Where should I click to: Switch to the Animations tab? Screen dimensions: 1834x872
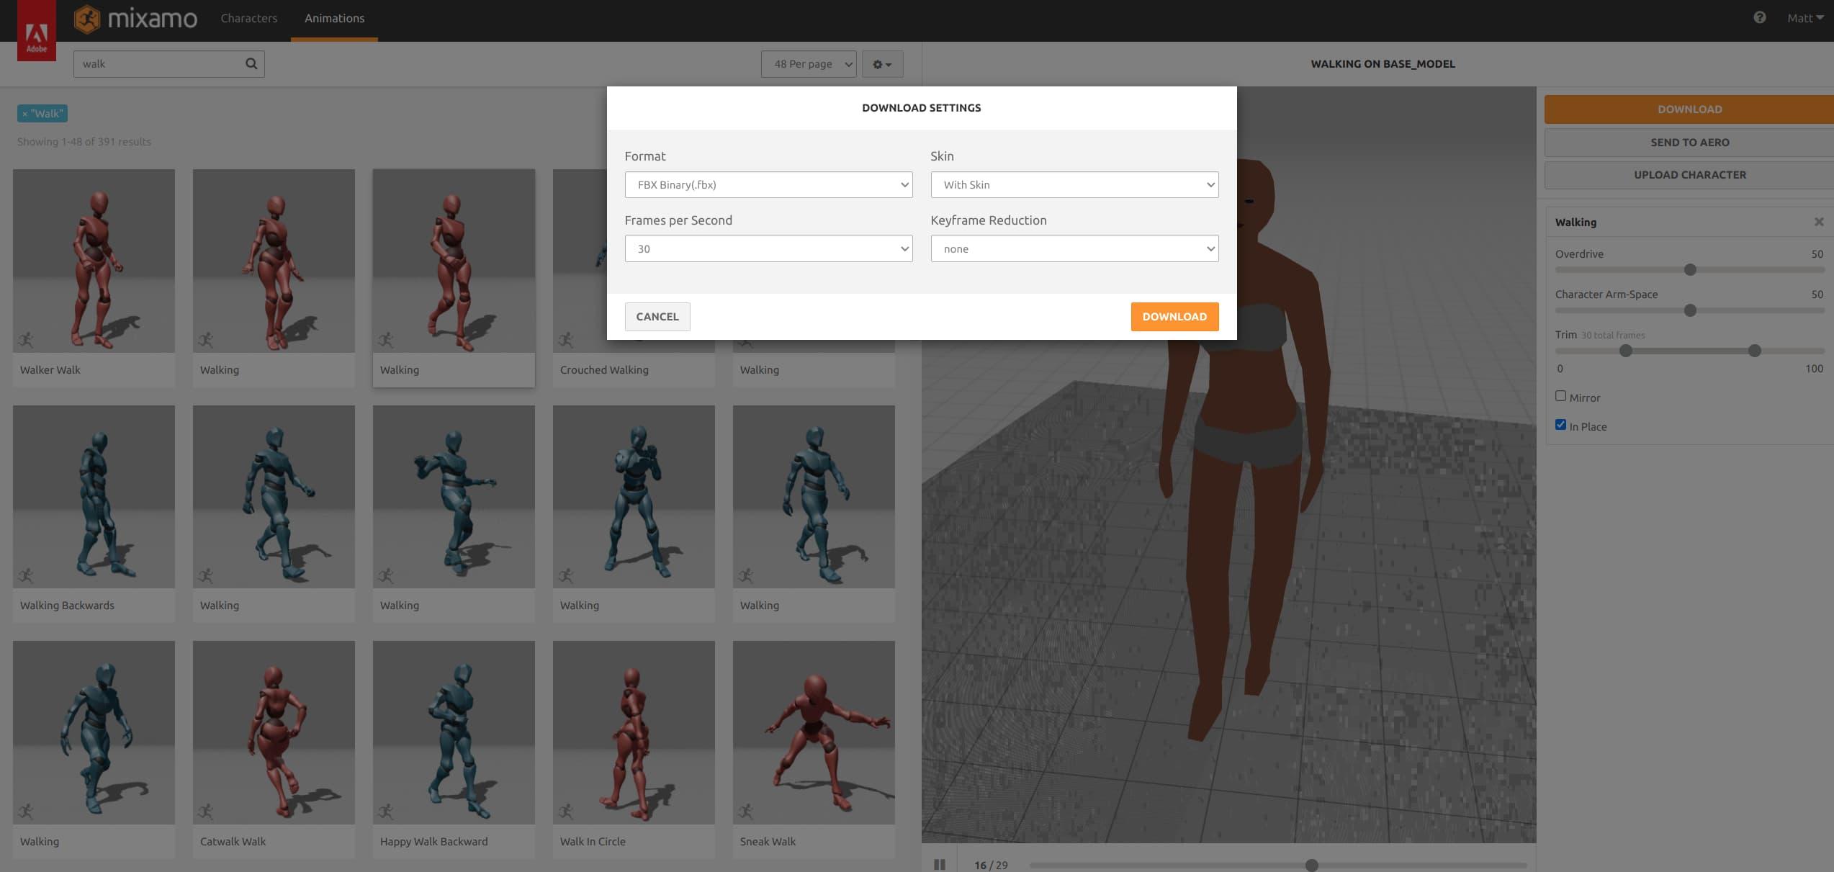click(334, 18)
